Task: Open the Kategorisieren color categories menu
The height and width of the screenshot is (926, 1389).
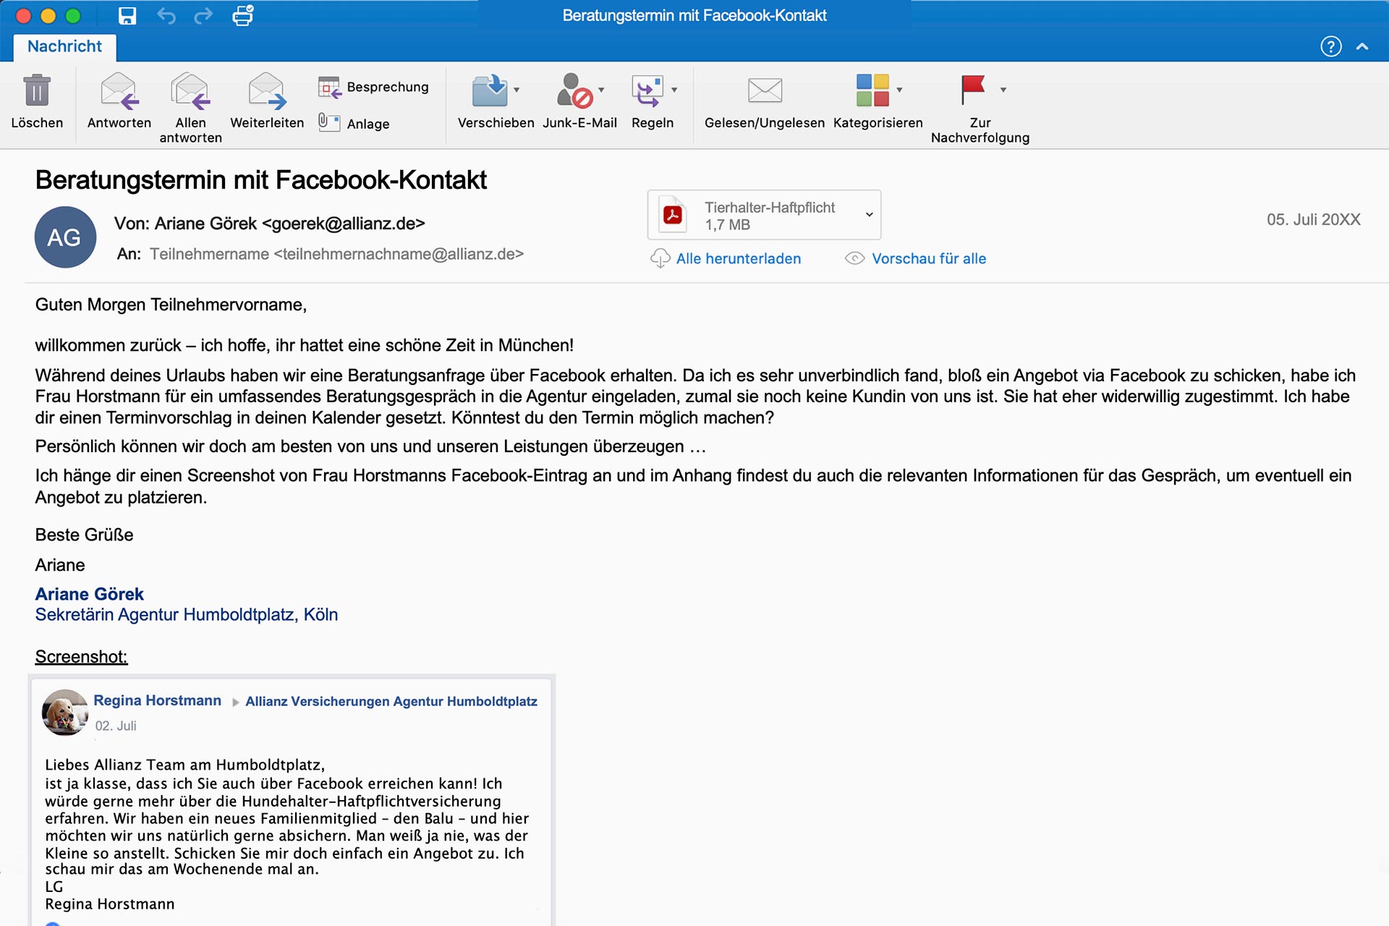Action: (873, 90)
